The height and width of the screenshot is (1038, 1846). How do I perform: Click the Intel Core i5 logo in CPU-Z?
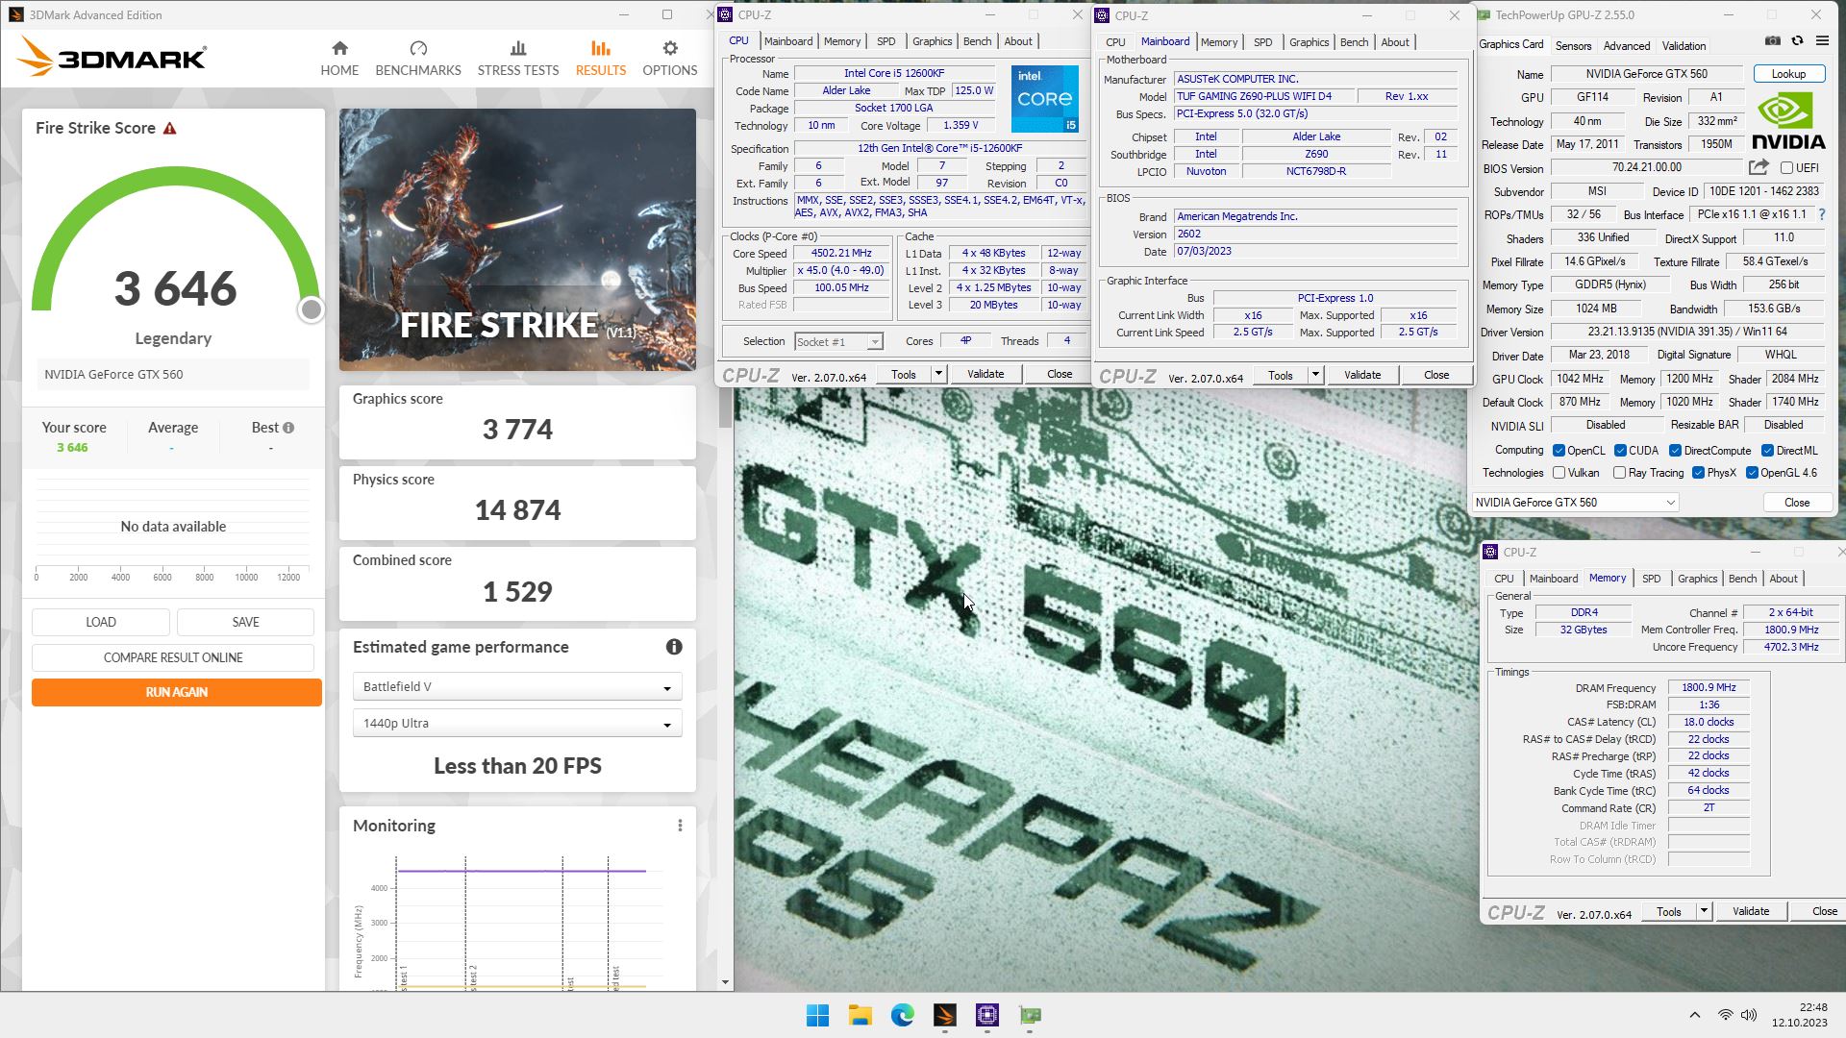pos(1044,99)
